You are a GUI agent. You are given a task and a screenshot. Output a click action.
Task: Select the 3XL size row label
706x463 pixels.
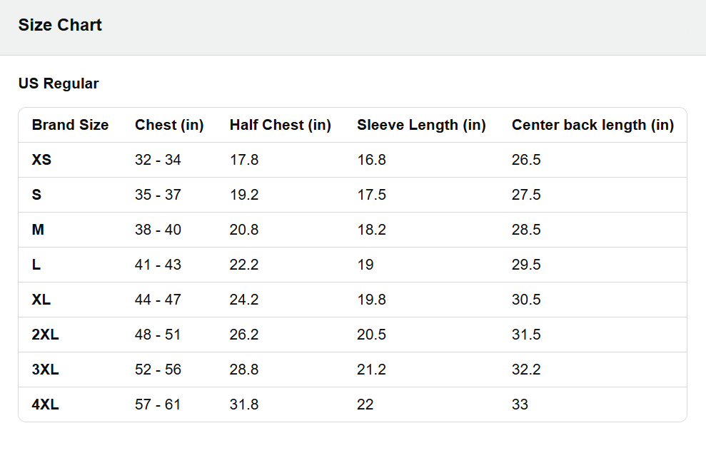click(x=45, y=370)
